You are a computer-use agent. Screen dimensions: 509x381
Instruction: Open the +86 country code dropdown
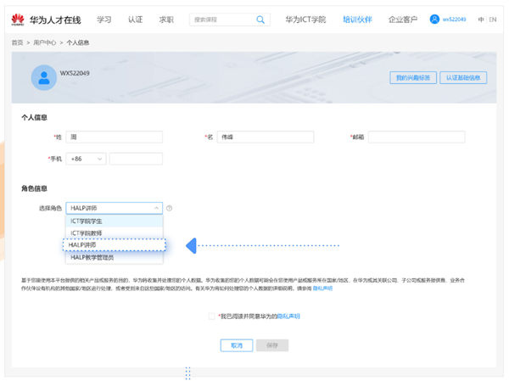pos(86,159)
